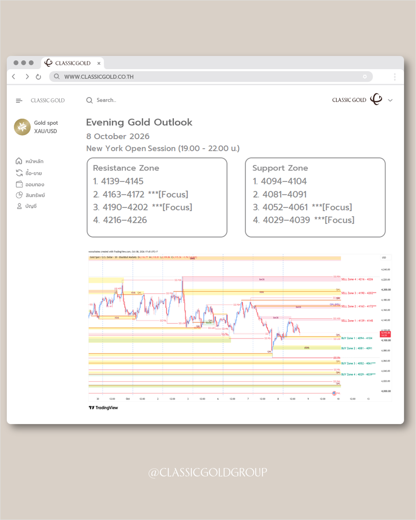Click support level 4052–4061 Focus
416x520 pixels.
[x=302, y=207]
